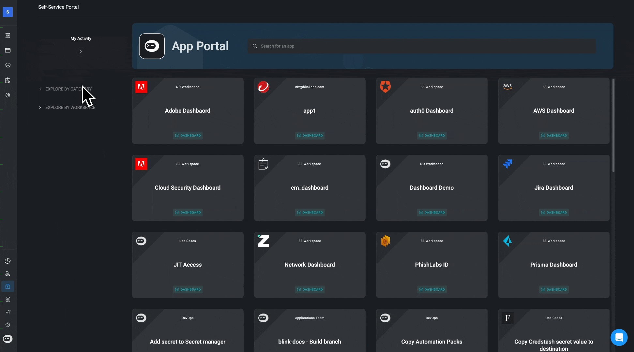Expand Explore by Workspace section
The image size is (634, 352).
(70, 108)
